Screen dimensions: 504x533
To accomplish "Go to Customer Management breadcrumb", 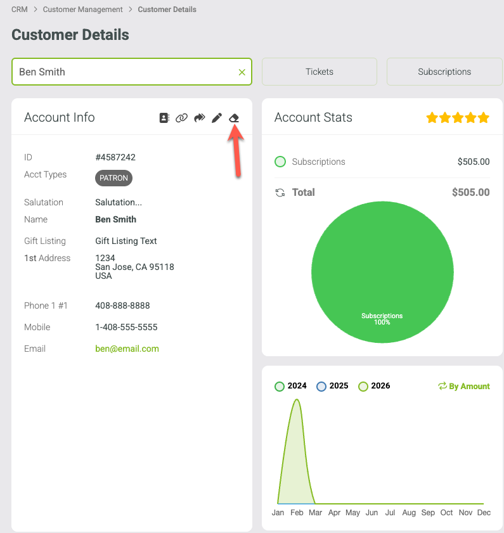I will pyautogui.click(x=82, y=10).
